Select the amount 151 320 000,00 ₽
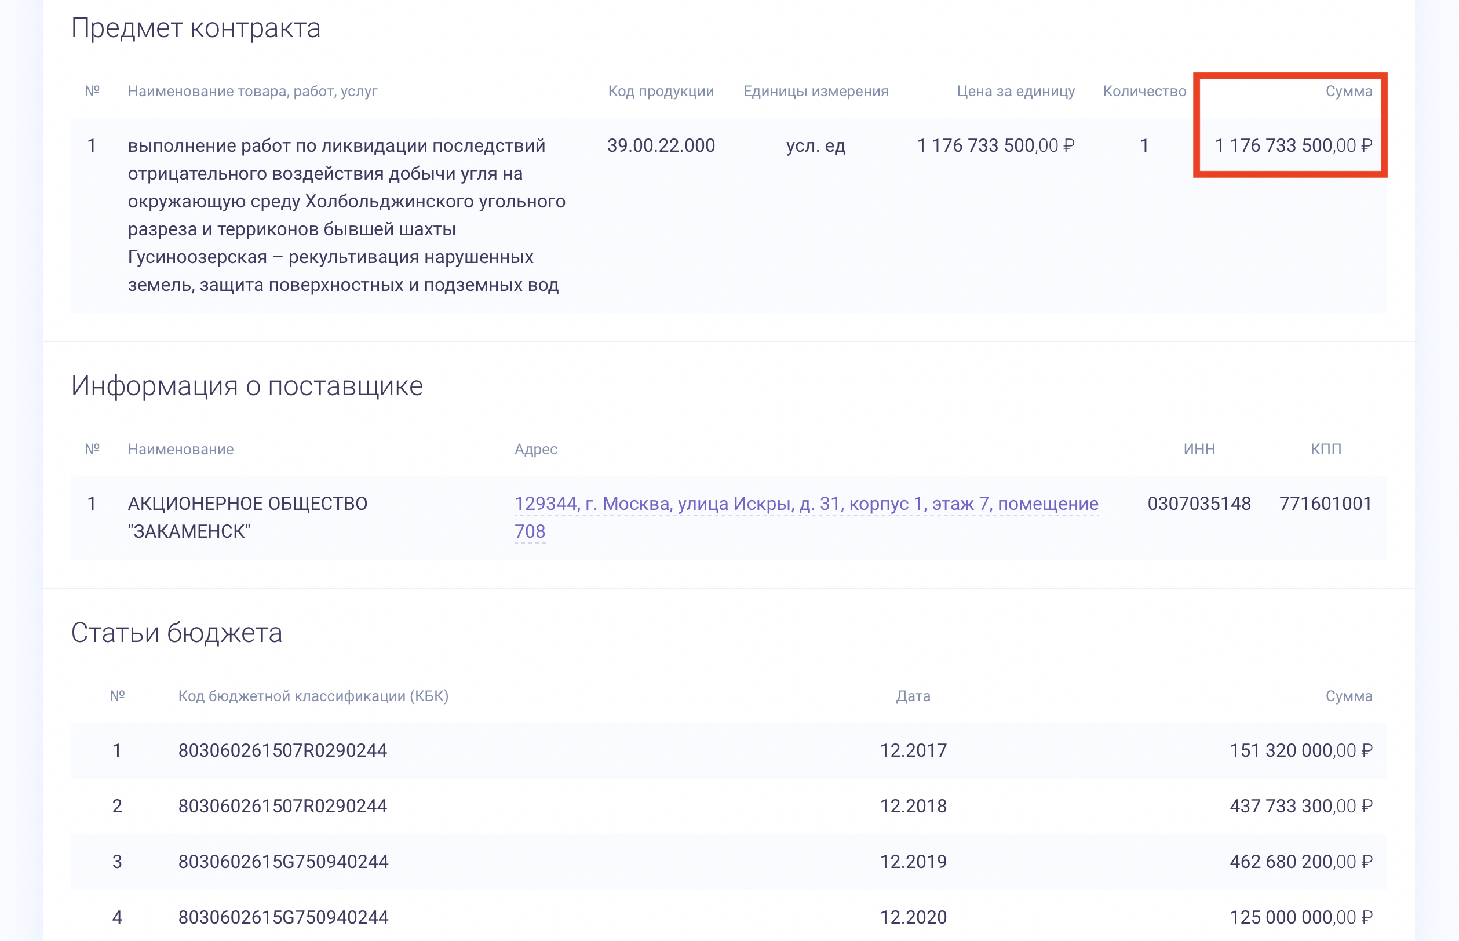Viewport: 1459px width, 941px height. 1301,750
